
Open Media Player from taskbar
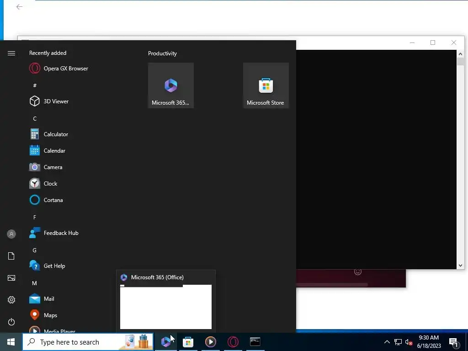point(210,342)
